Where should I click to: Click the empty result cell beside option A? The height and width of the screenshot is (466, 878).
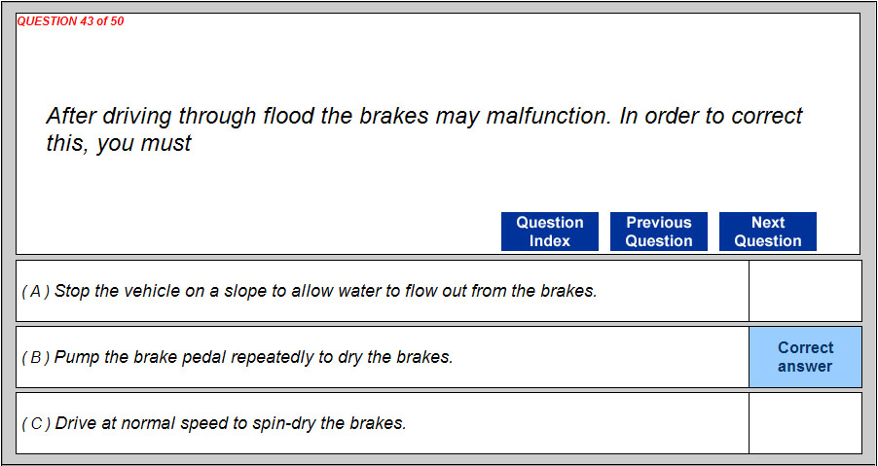[x=805, y=291]
